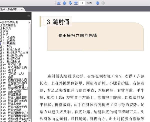The image size is (150, 122).
Task: Open the root bookmark 多姿多彩的陶俑
Action: [x=9, y=22]
